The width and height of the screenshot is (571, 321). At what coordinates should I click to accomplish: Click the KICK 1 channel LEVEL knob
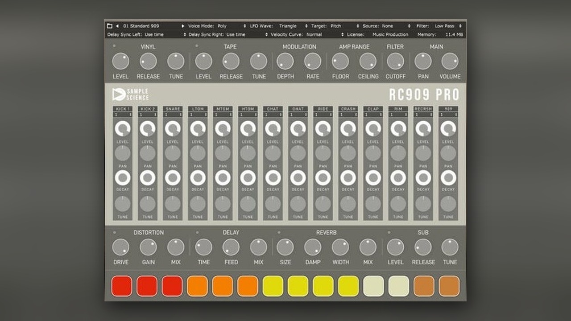pyautogui.click(x=123, y=129)
